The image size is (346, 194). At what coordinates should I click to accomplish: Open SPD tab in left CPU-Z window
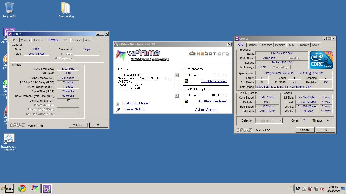pos(65,40)
